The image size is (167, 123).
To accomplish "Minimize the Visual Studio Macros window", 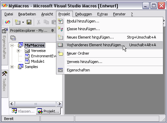I will point(146,6).
